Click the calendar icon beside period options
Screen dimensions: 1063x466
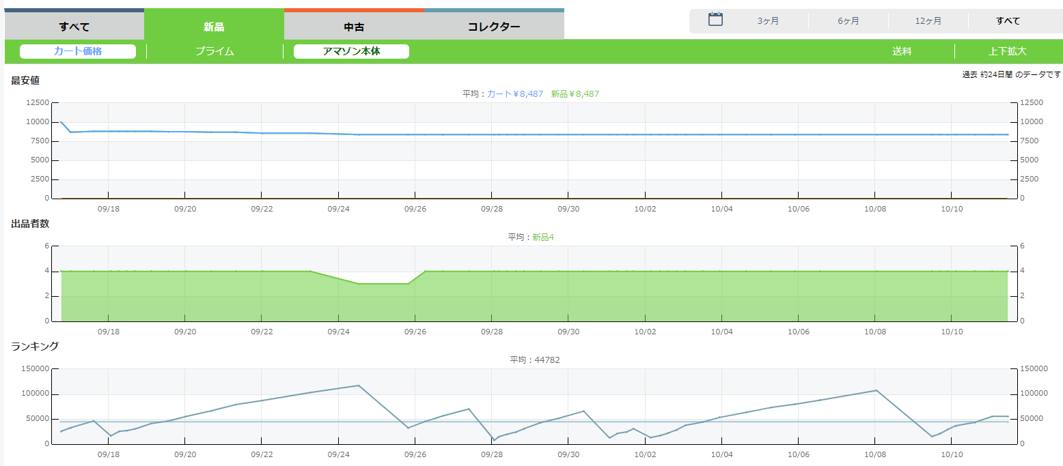point(715,20)
